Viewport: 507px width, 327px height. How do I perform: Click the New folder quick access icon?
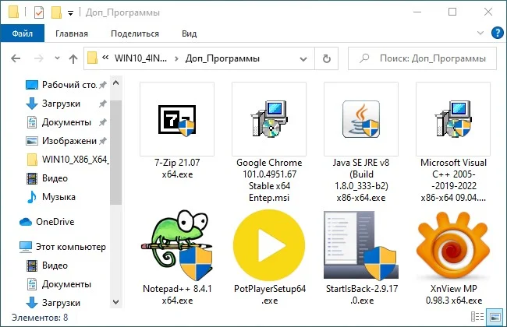point(56,12)
